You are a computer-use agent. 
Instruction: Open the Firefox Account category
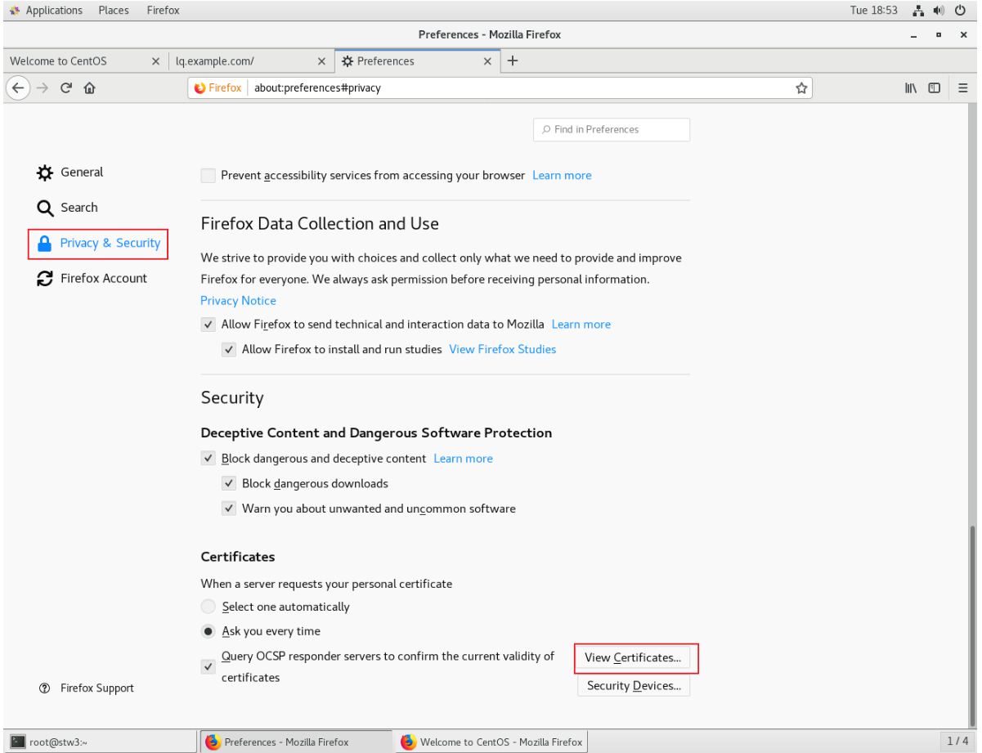(x=92, y=279)
